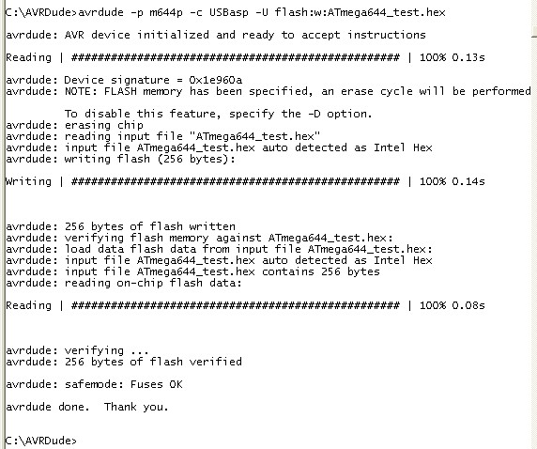Image resolution: width=537 pixels, height=449 pixels.
Task: Click the 'reading on-chip flash data' line
Action: 124,283
